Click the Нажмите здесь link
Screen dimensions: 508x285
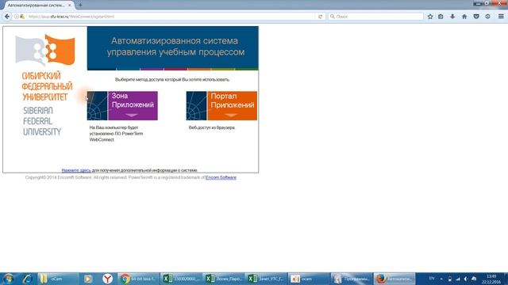coord(76,170)
